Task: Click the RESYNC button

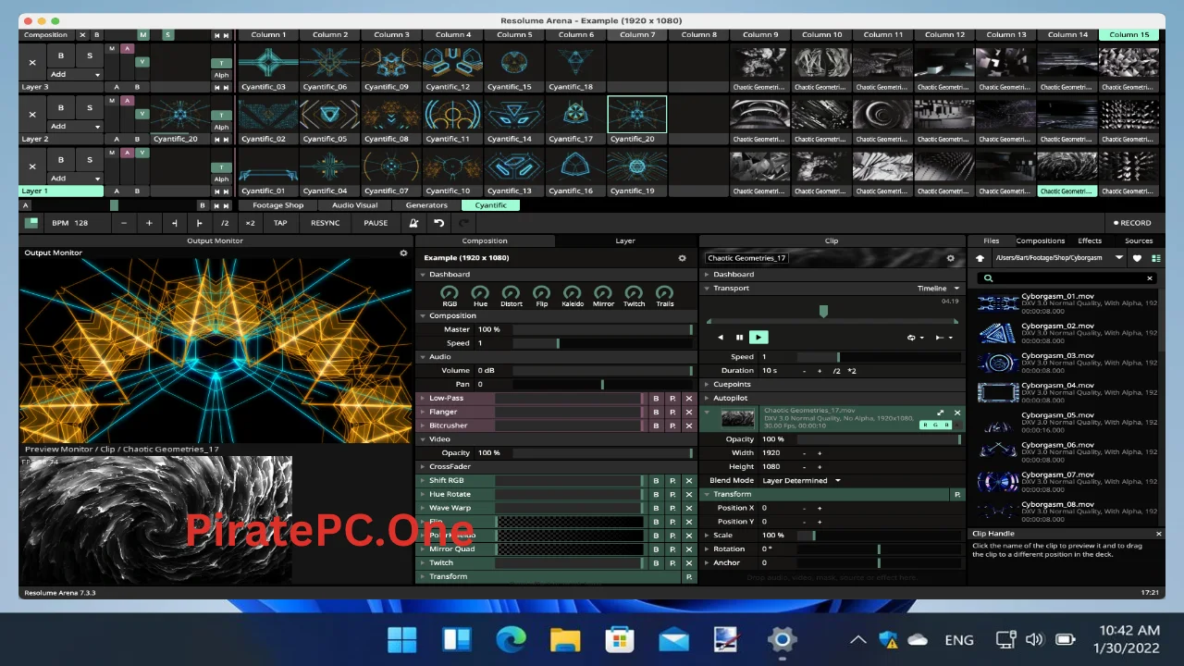Action: [x=325, y=223]
